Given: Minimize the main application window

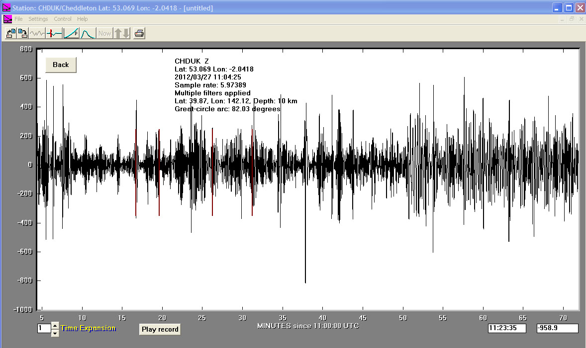Looking at the screenshot, I should click(x=557, y=8).
